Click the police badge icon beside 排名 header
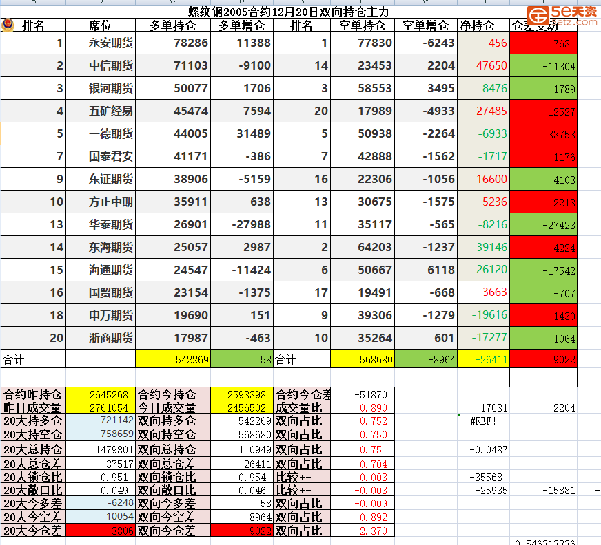The image size is (601, 545). (x=8, y=25)
